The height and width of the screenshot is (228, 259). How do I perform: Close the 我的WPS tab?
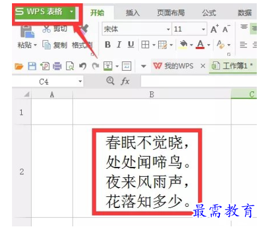point(203,66)
